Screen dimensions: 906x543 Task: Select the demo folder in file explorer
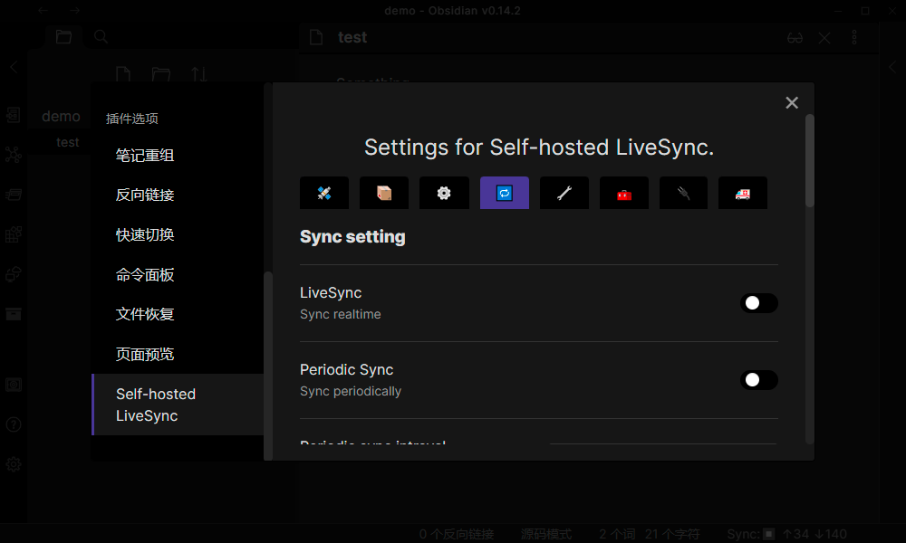(x=61, y=117)
